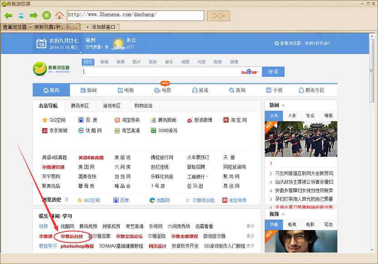The image size is (378, 264).
Task: Refresh the page with the reload icon
Action: click(x=21, y=15)
